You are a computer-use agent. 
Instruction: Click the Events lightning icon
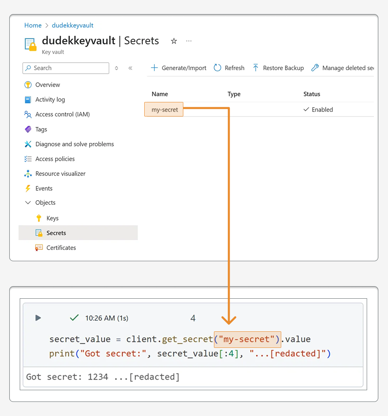click(27, 188)
